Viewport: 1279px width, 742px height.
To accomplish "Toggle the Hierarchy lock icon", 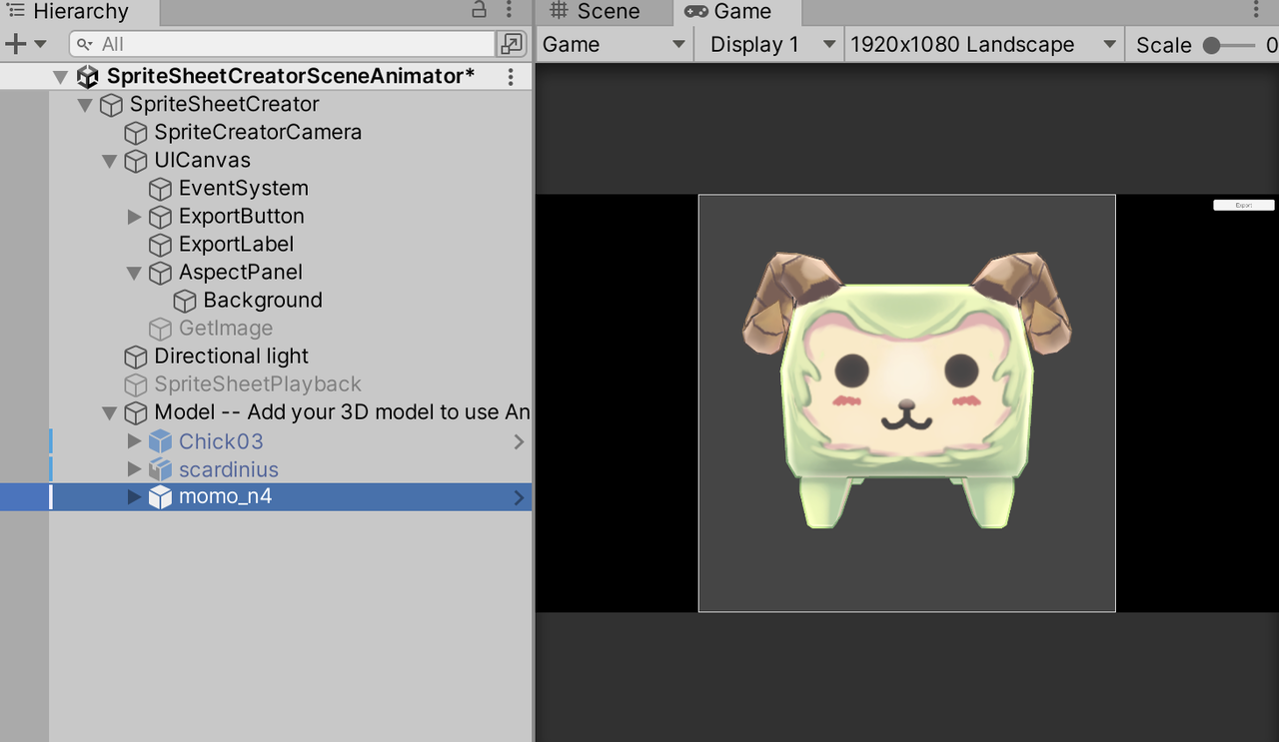I will point(478,10).
